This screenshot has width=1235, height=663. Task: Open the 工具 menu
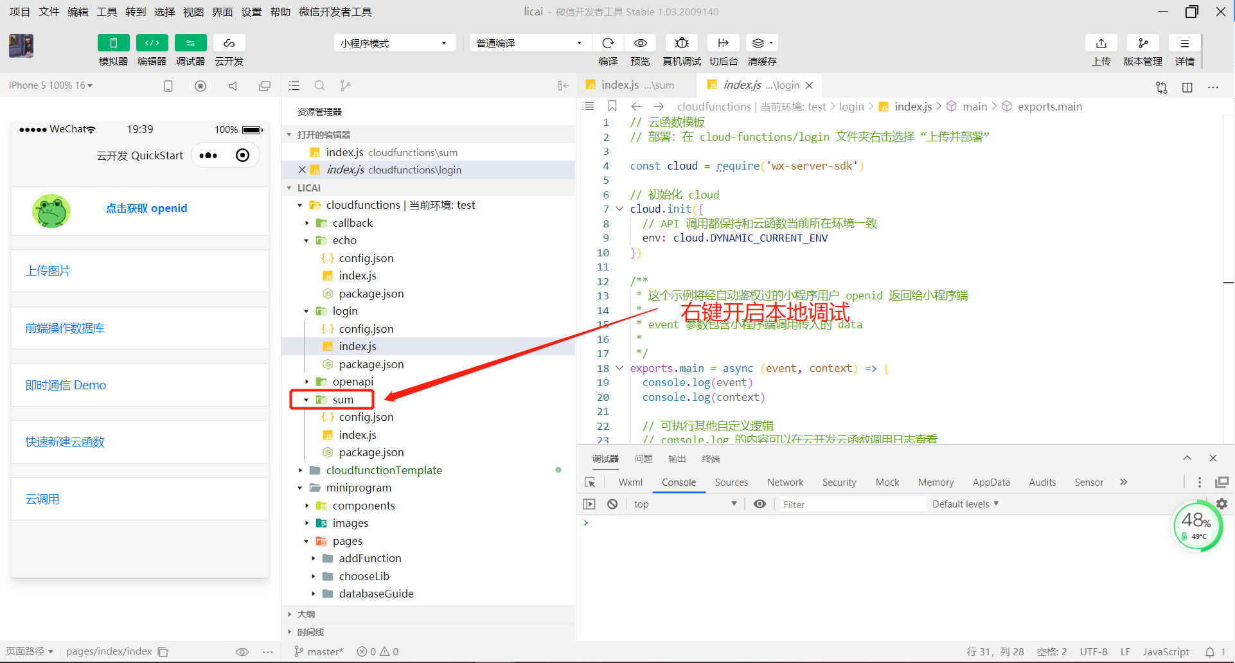pyautogui.click(x=107, y=12)
